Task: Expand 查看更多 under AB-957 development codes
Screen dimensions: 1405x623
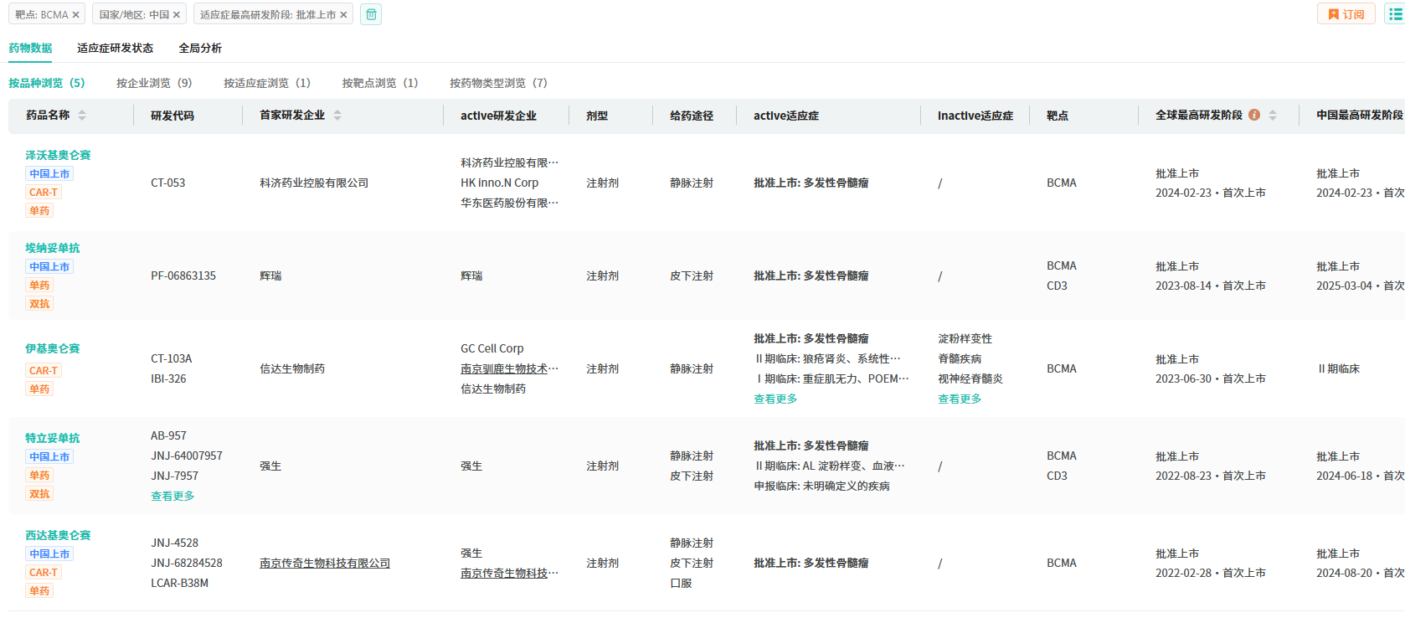Action: click(x=172, y=496)
